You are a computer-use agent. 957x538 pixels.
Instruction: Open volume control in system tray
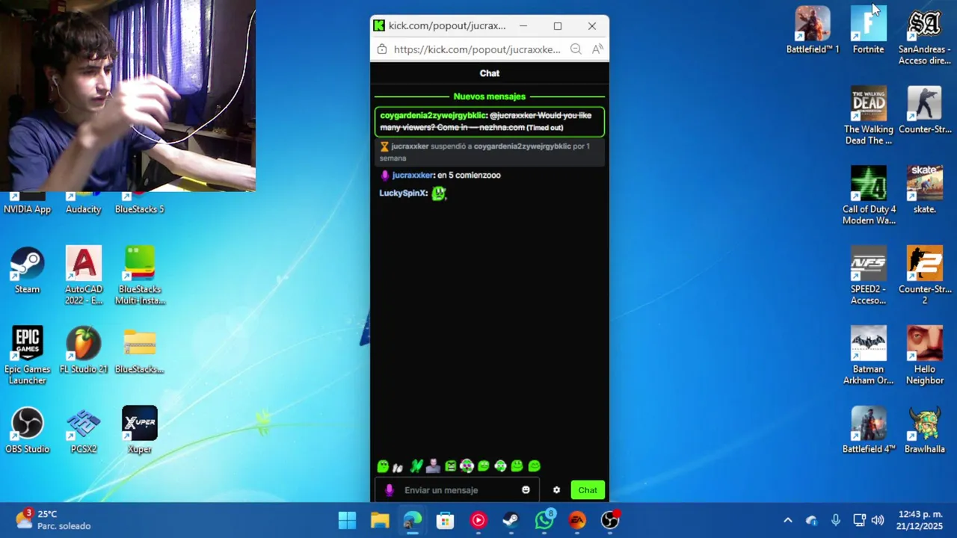(x=878, y=520)
